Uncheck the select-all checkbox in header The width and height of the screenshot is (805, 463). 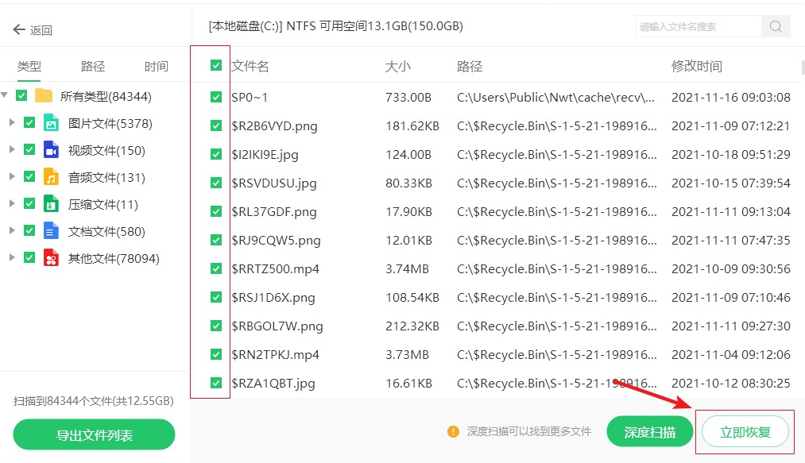coord(216,66)
